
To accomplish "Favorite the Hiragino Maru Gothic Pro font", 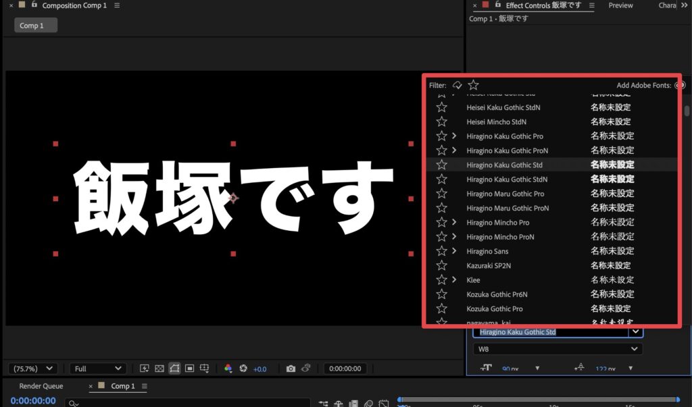I will (441, 194).
